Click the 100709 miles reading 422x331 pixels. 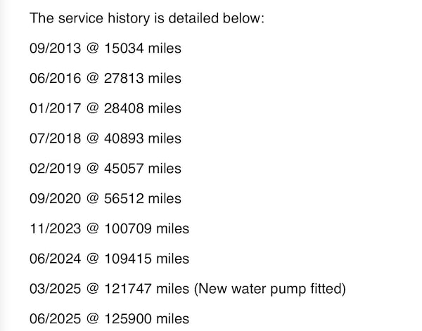[x=146, y=228]
